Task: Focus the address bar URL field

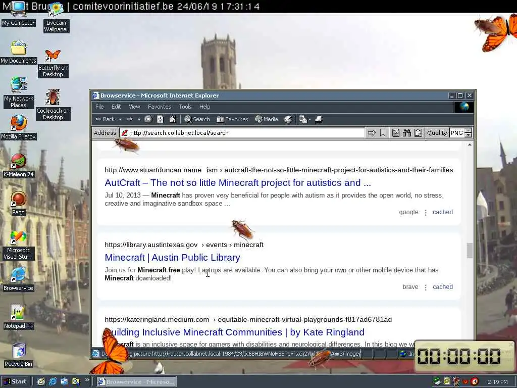Action: point(242,133)
